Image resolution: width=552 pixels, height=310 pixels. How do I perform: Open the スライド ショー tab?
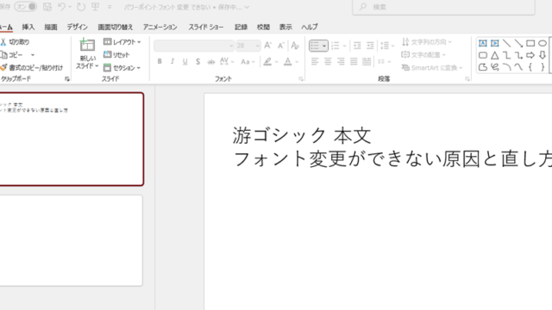click(206, 27)
